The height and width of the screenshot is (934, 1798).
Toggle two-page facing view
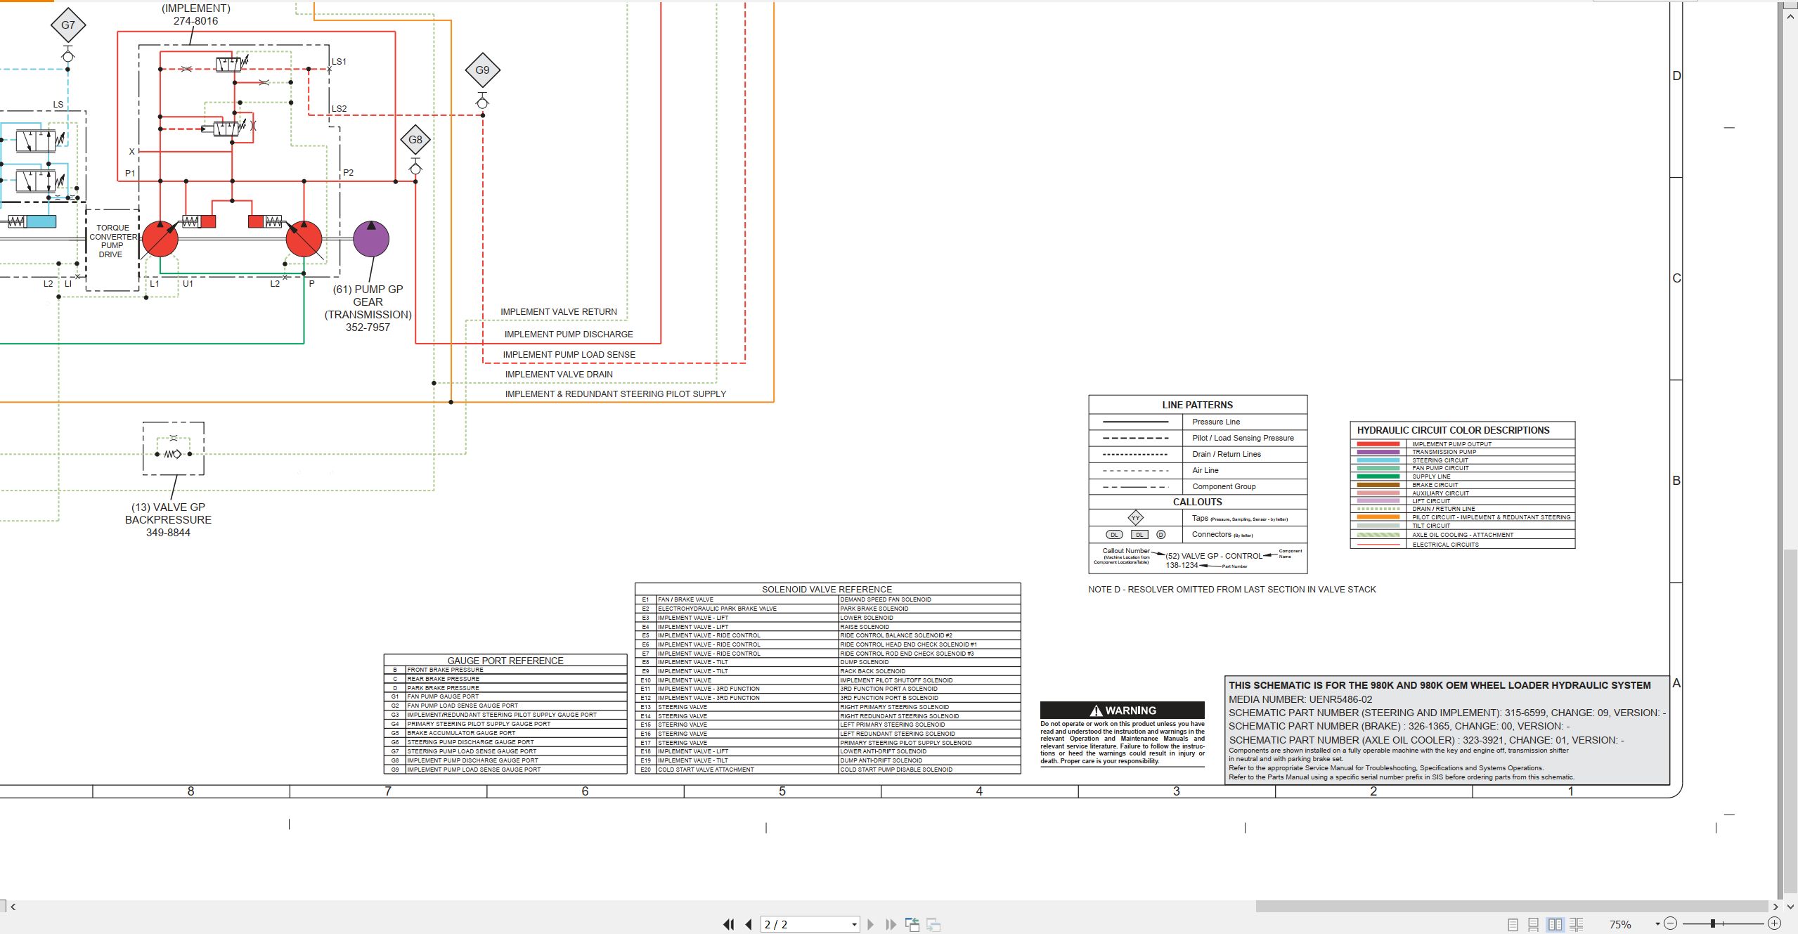[1555, 924]
